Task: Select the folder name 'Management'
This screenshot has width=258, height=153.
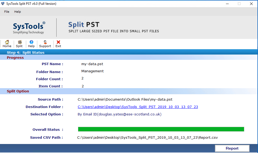Action: tap(93, 71)
